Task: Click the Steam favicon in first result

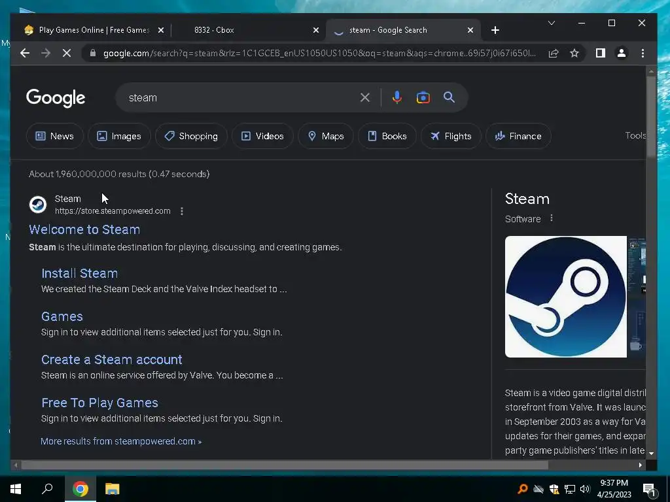Action: pos(38,205)
